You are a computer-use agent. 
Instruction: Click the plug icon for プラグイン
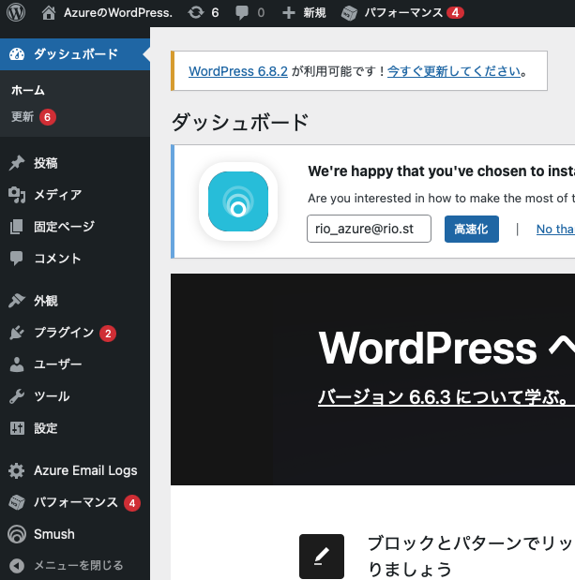17,333
